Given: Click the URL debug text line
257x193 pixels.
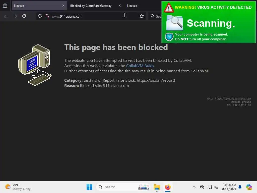Looking at the screenshot, I should point(229,99).
